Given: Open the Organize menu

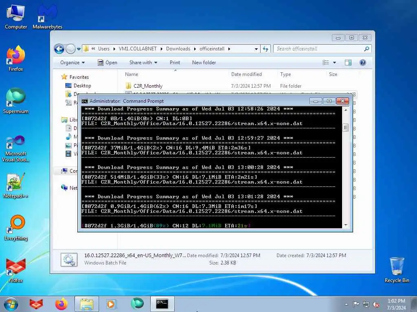Looking at the screenshot, I should coord(72,63).
